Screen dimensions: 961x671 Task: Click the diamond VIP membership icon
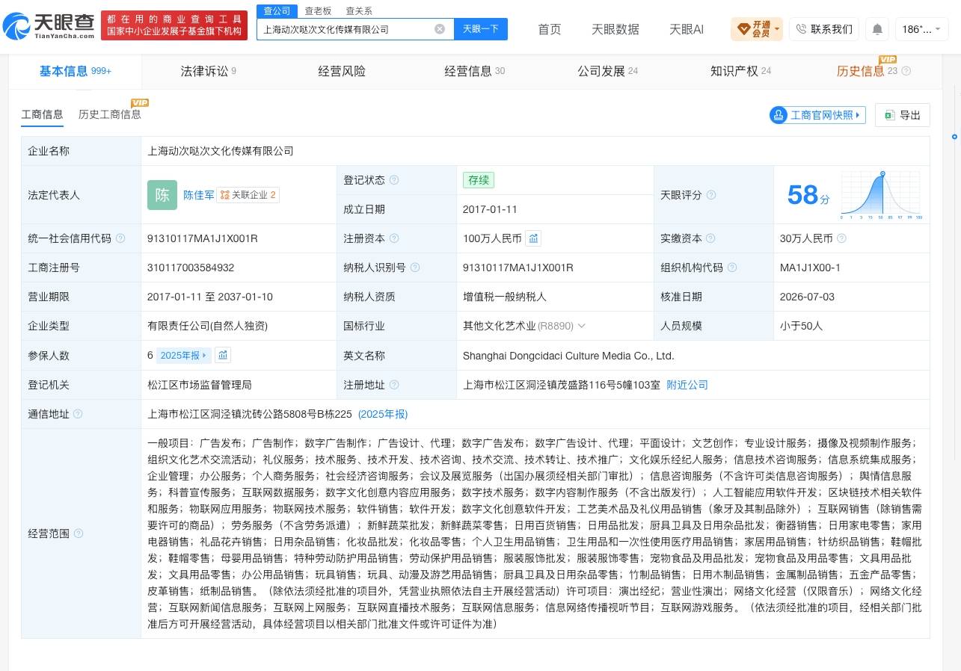[x=743, y=29]
